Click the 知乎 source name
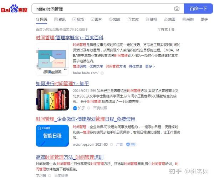 pyautogui.click(x=81, y=108)
